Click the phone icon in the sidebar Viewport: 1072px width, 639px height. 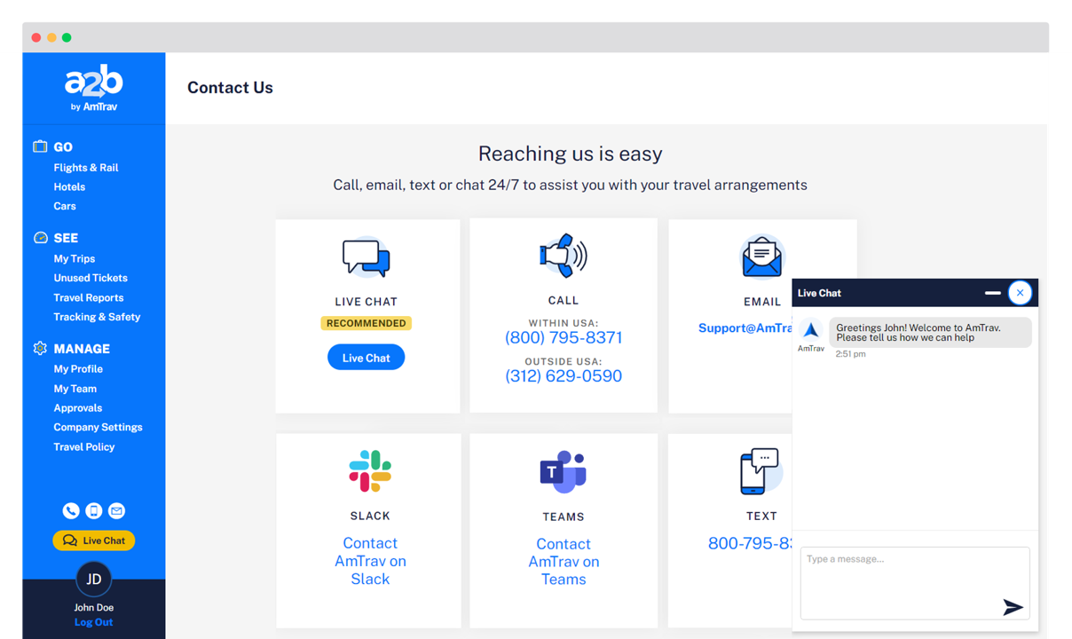[x=71, y=510]
